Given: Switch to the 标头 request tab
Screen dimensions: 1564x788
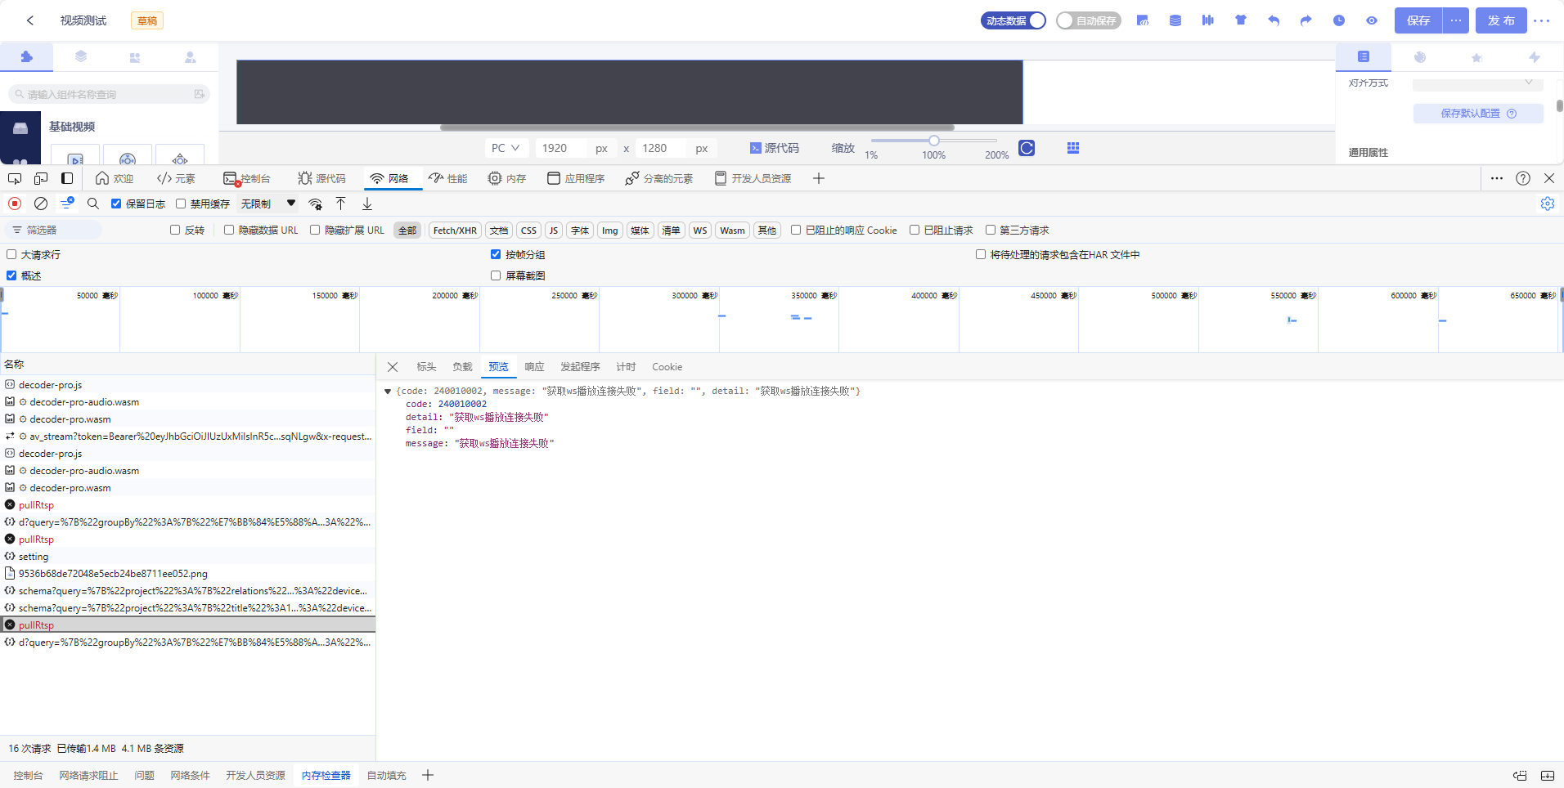Looking at the screenshot, I should [x=426, y=367].
